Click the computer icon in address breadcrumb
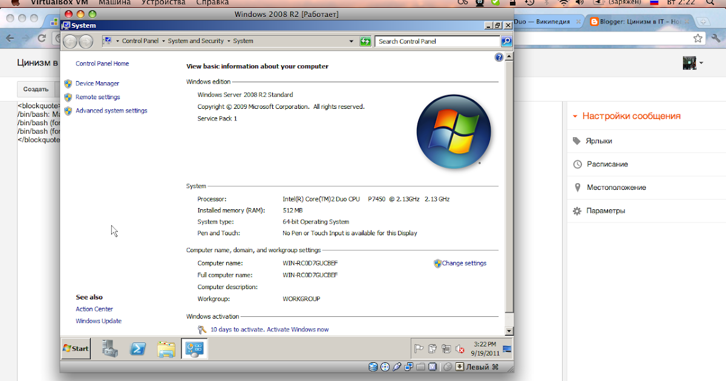Screen dimensions: 726x381 [108, 41]
